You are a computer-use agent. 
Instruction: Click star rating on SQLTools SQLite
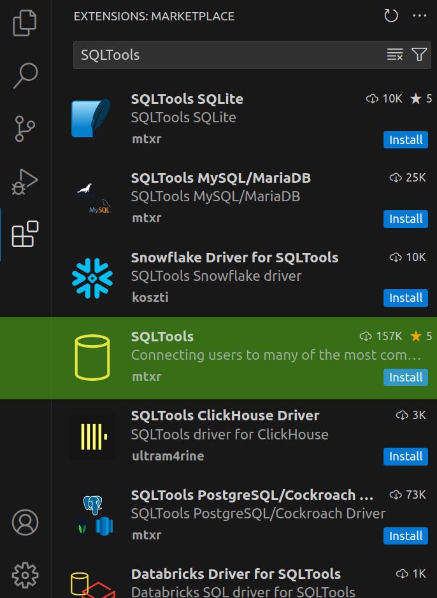tap(421, 99)
